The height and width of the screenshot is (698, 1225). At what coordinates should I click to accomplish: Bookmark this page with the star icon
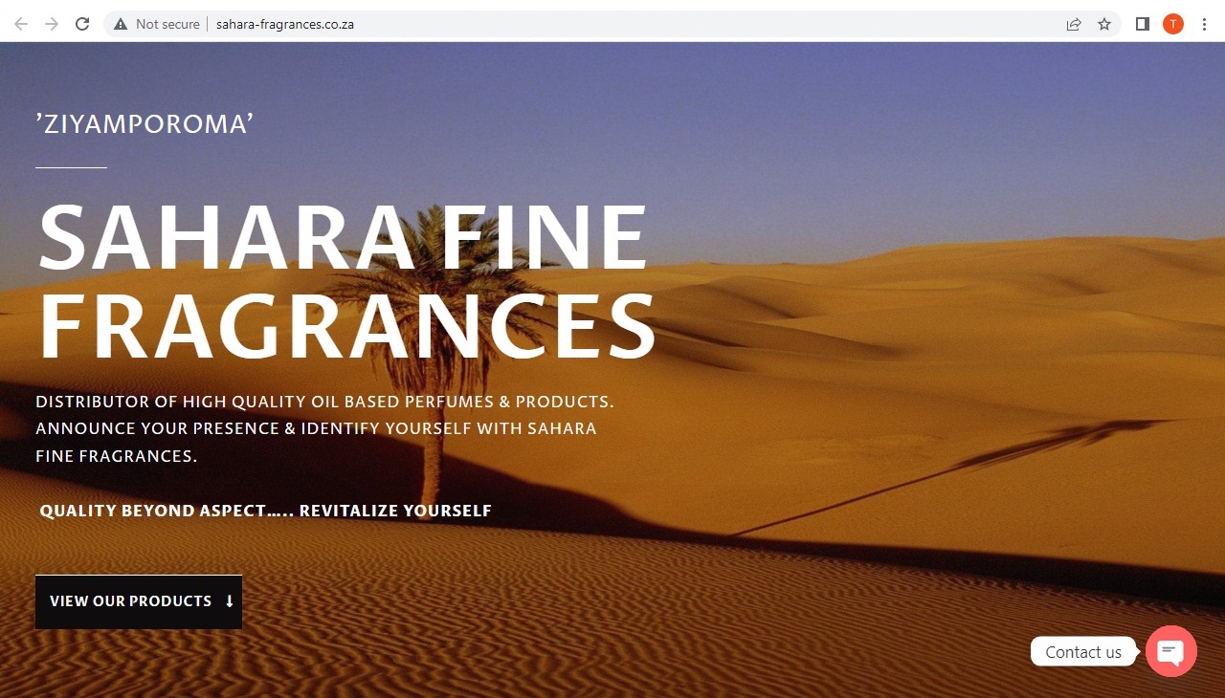(x=1104, y=24)
